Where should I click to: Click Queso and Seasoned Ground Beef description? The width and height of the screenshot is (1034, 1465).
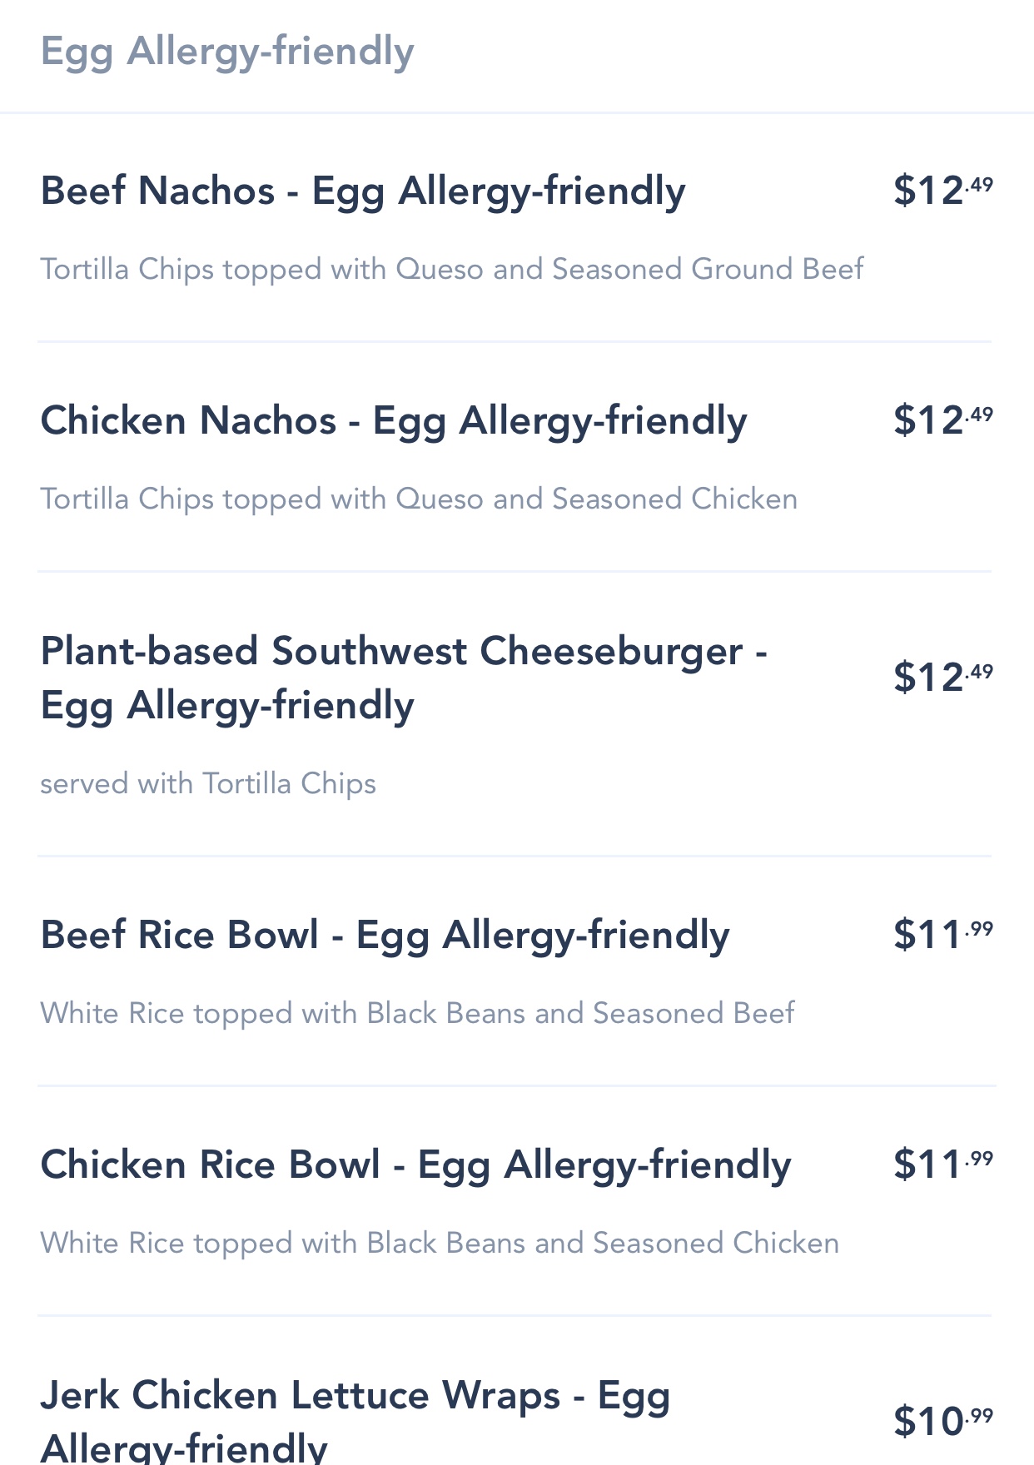tap(452, 270)
